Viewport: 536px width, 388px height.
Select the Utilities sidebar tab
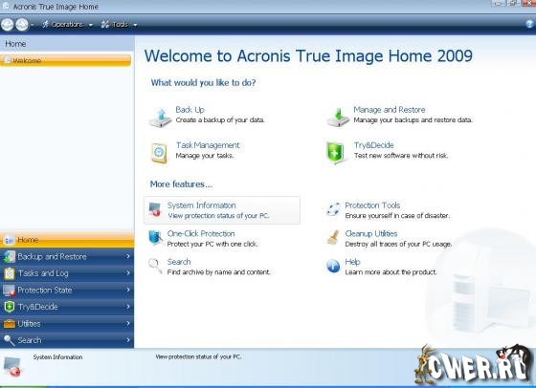pos(67,324)
